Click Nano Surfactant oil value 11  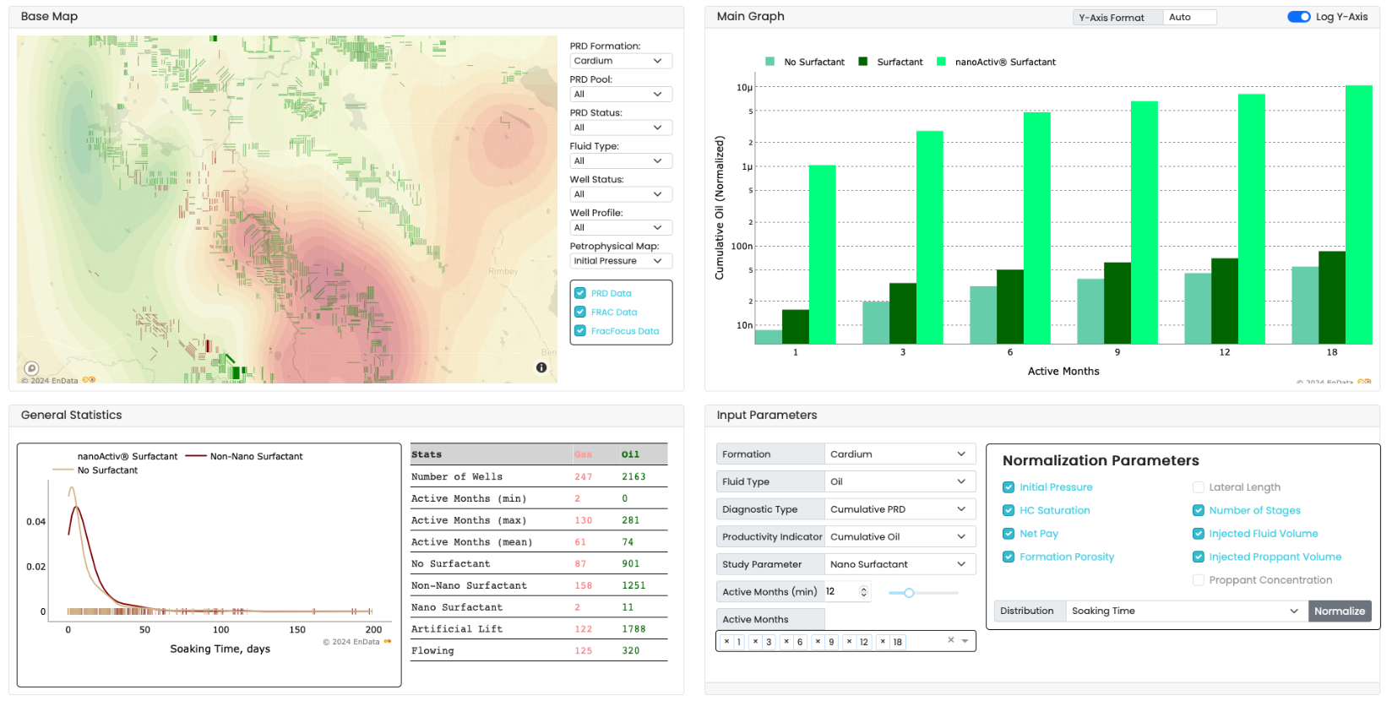tap(628, 607)
